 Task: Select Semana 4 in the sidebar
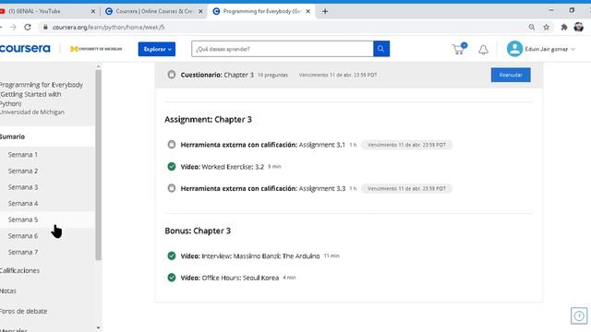pyautogui.click(x=23, y=203)
